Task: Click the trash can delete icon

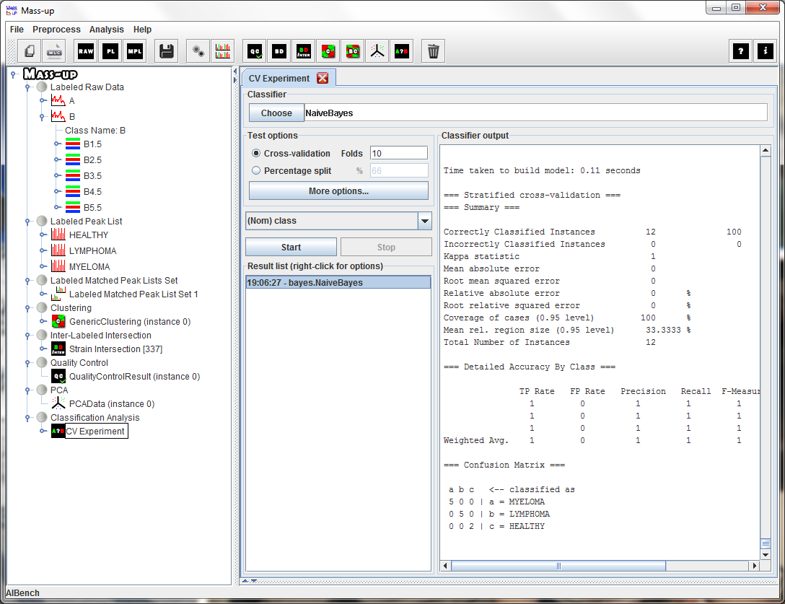Action: click(x=433, y=51)
